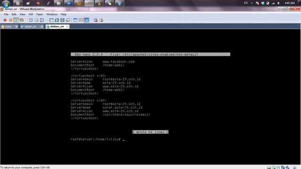Image resolution: width=301 pixels, height=169 pixels.
Task: Click the Appliance view toolbar icon
Action: click(x=81, y=20)
